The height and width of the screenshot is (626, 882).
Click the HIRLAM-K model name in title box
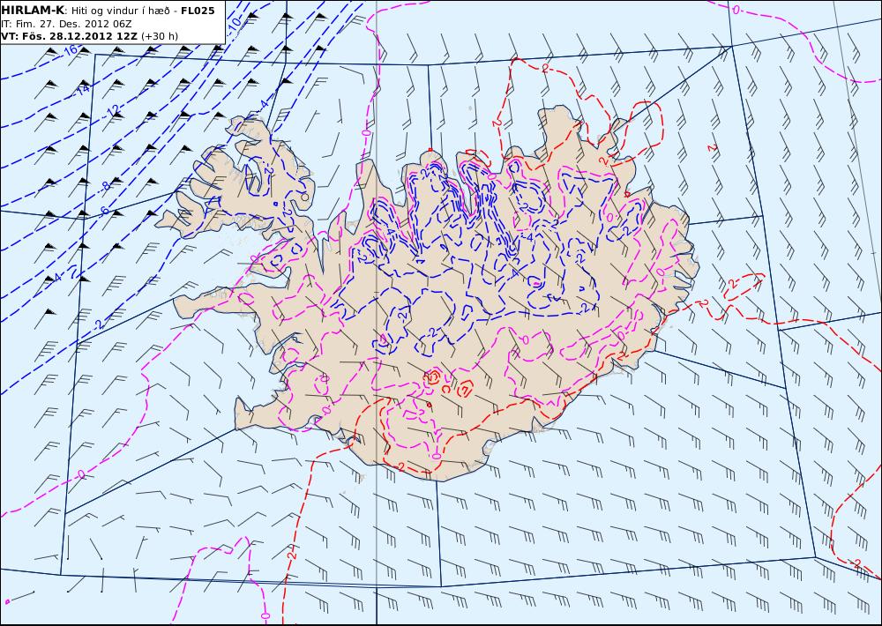coord(33,11)
